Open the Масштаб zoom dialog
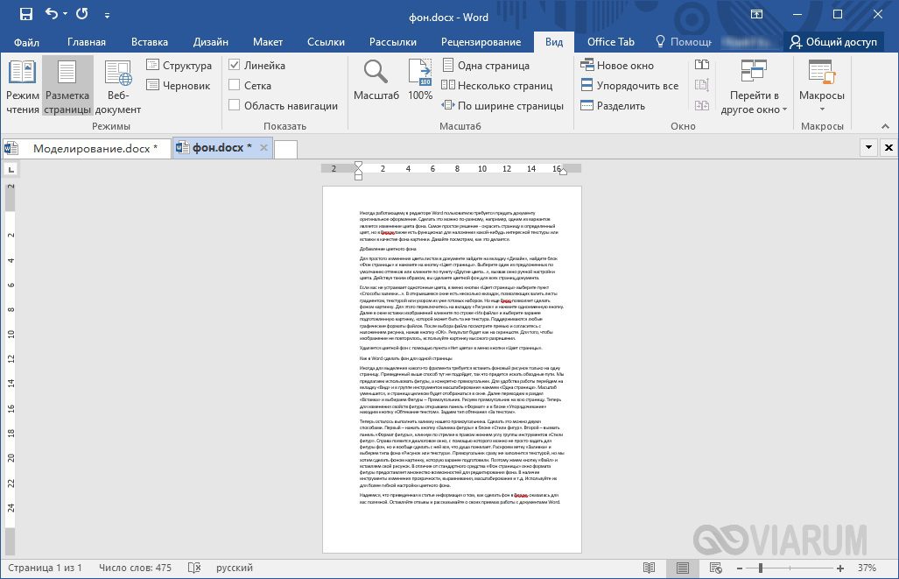 pos(376,81)
